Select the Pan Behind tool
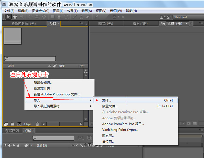The width and height of the screenshot is (204, 158). click(44, 17)
